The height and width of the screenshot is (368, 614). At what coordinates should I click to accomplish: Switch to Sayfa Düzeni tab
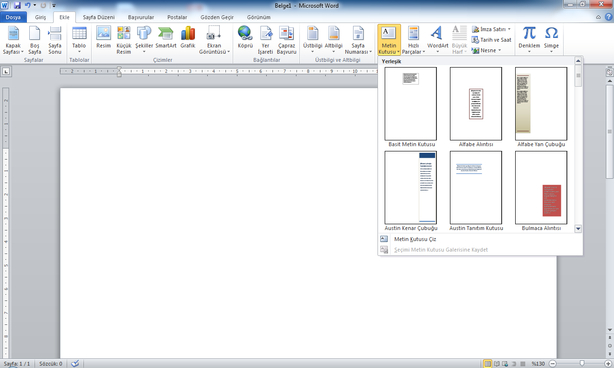click(x=99, y=17)
